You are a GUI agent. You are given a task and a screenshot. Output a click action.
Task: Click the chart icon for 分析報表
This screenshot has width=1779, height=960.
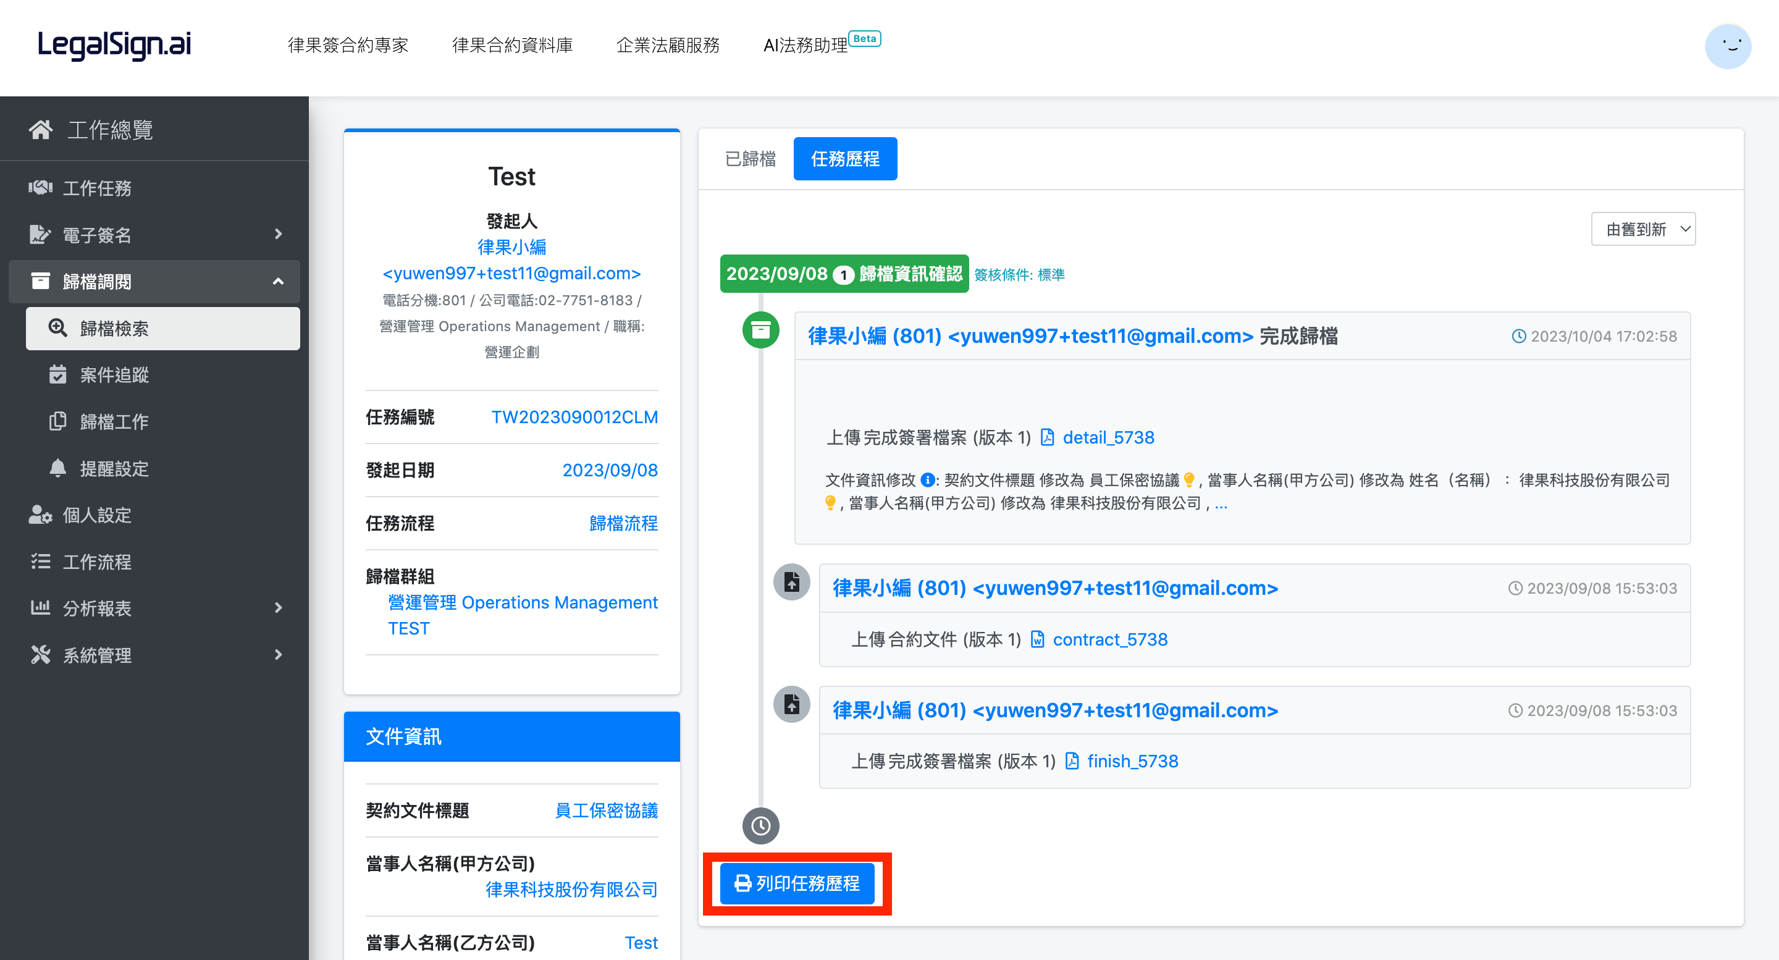coord(41,608)
